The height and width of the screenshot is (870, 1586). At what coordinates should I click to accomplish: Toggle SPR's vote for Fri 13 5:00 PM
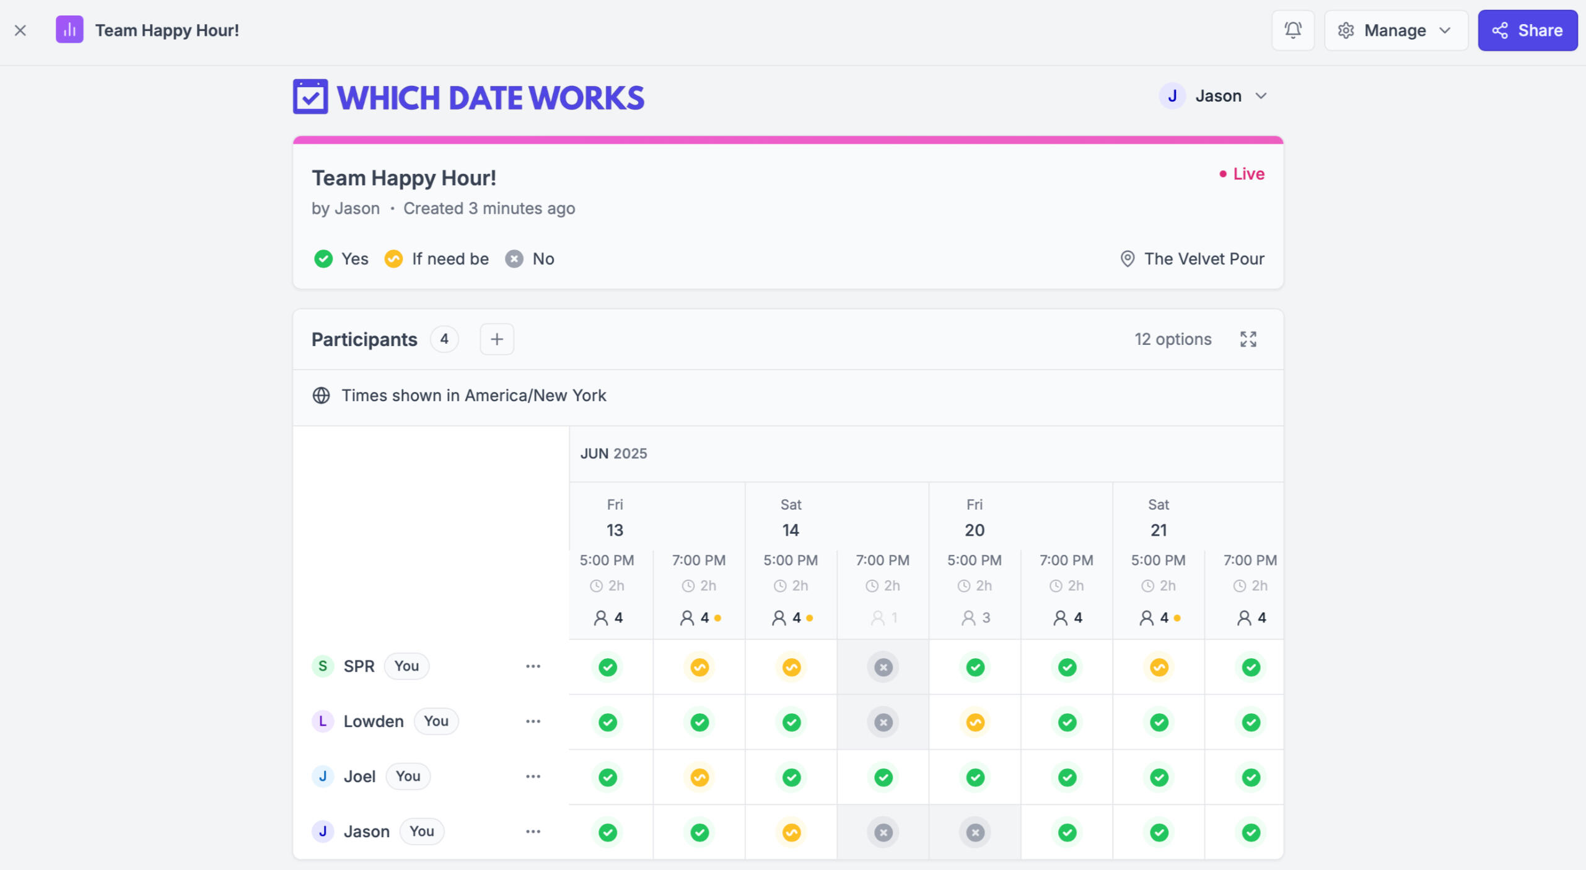(x=608, y=667)
